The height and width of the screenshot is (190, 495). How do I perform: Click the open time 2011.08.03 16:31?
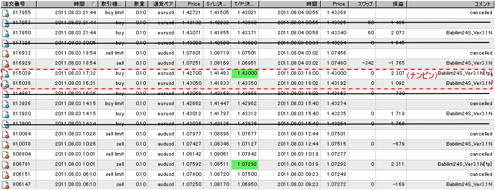tap(76, 83)
